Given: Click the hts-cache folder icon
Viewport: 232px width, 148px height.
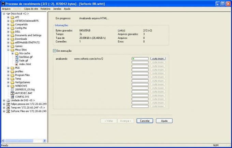Looking at the screenshot, I should (x=17, y=53).
